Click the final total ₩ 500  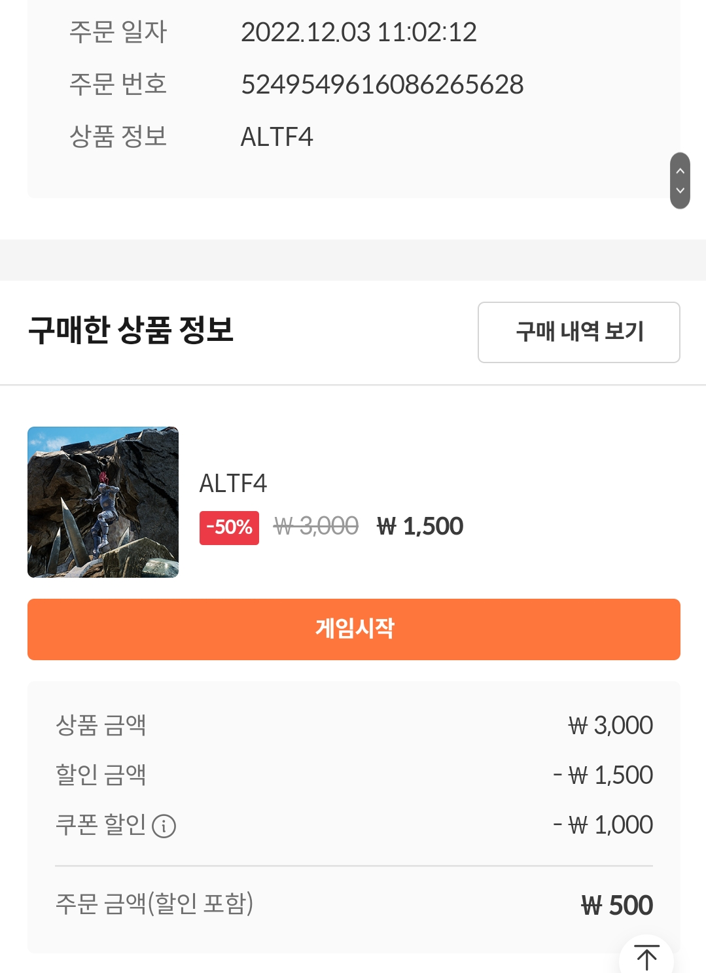coord(617,905)
